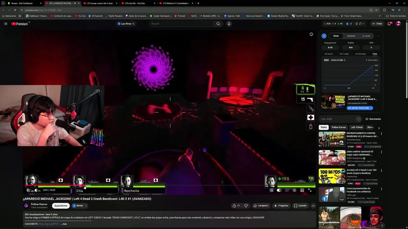Open video info icon on player

coord(311,34)
